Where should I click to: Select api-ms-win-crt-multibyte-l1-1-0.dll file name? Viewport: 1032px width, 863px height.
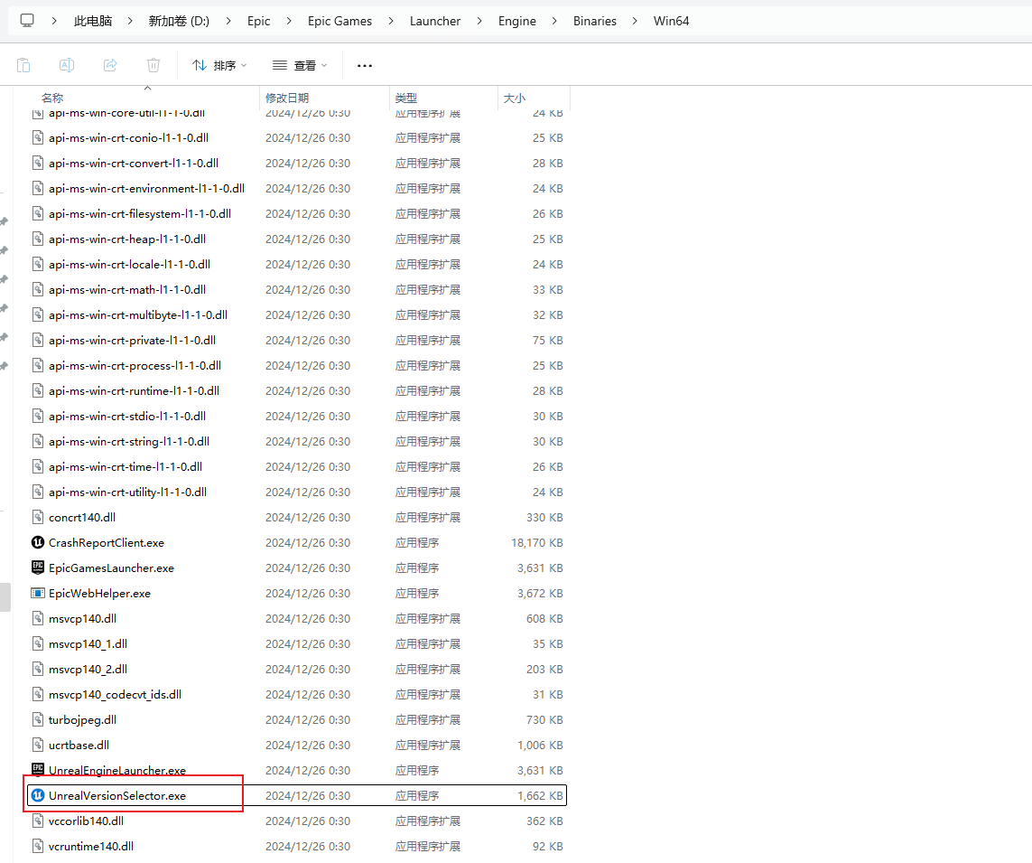click(x=138, y=314)
